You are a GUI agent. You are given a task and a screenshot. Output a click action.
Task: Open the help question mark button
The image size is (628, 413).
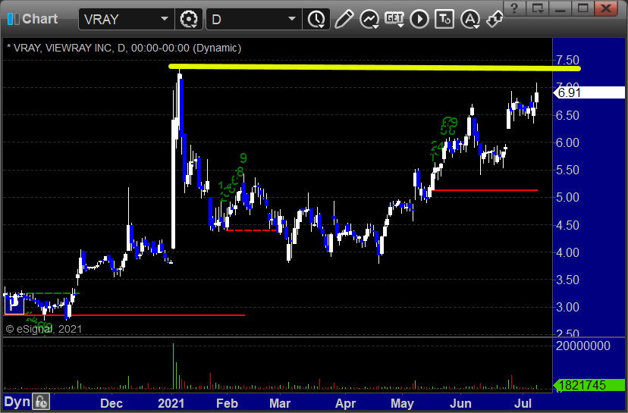point(514,8)
